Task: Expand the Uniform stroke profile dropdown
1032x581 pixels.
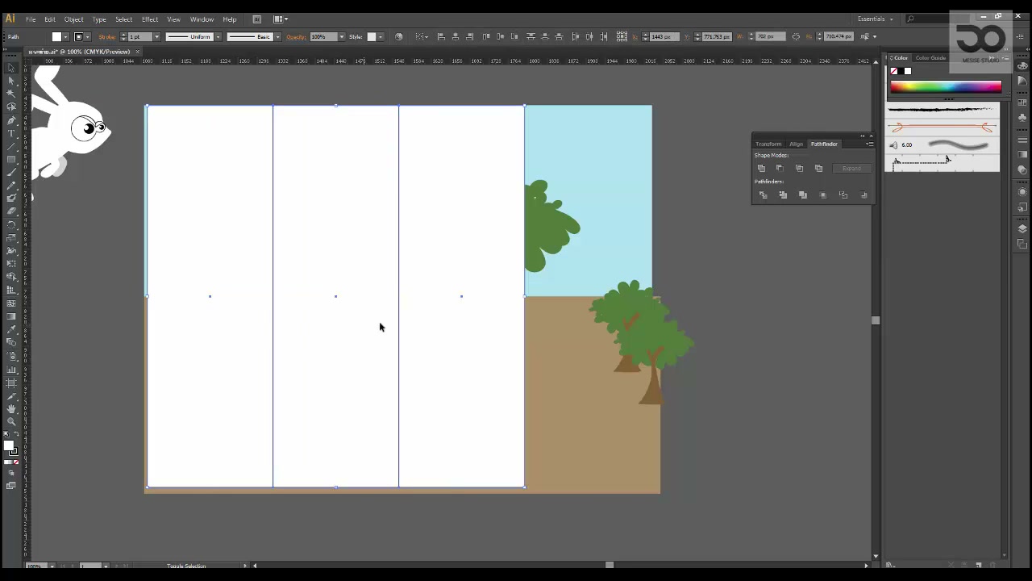Action: 218,36
